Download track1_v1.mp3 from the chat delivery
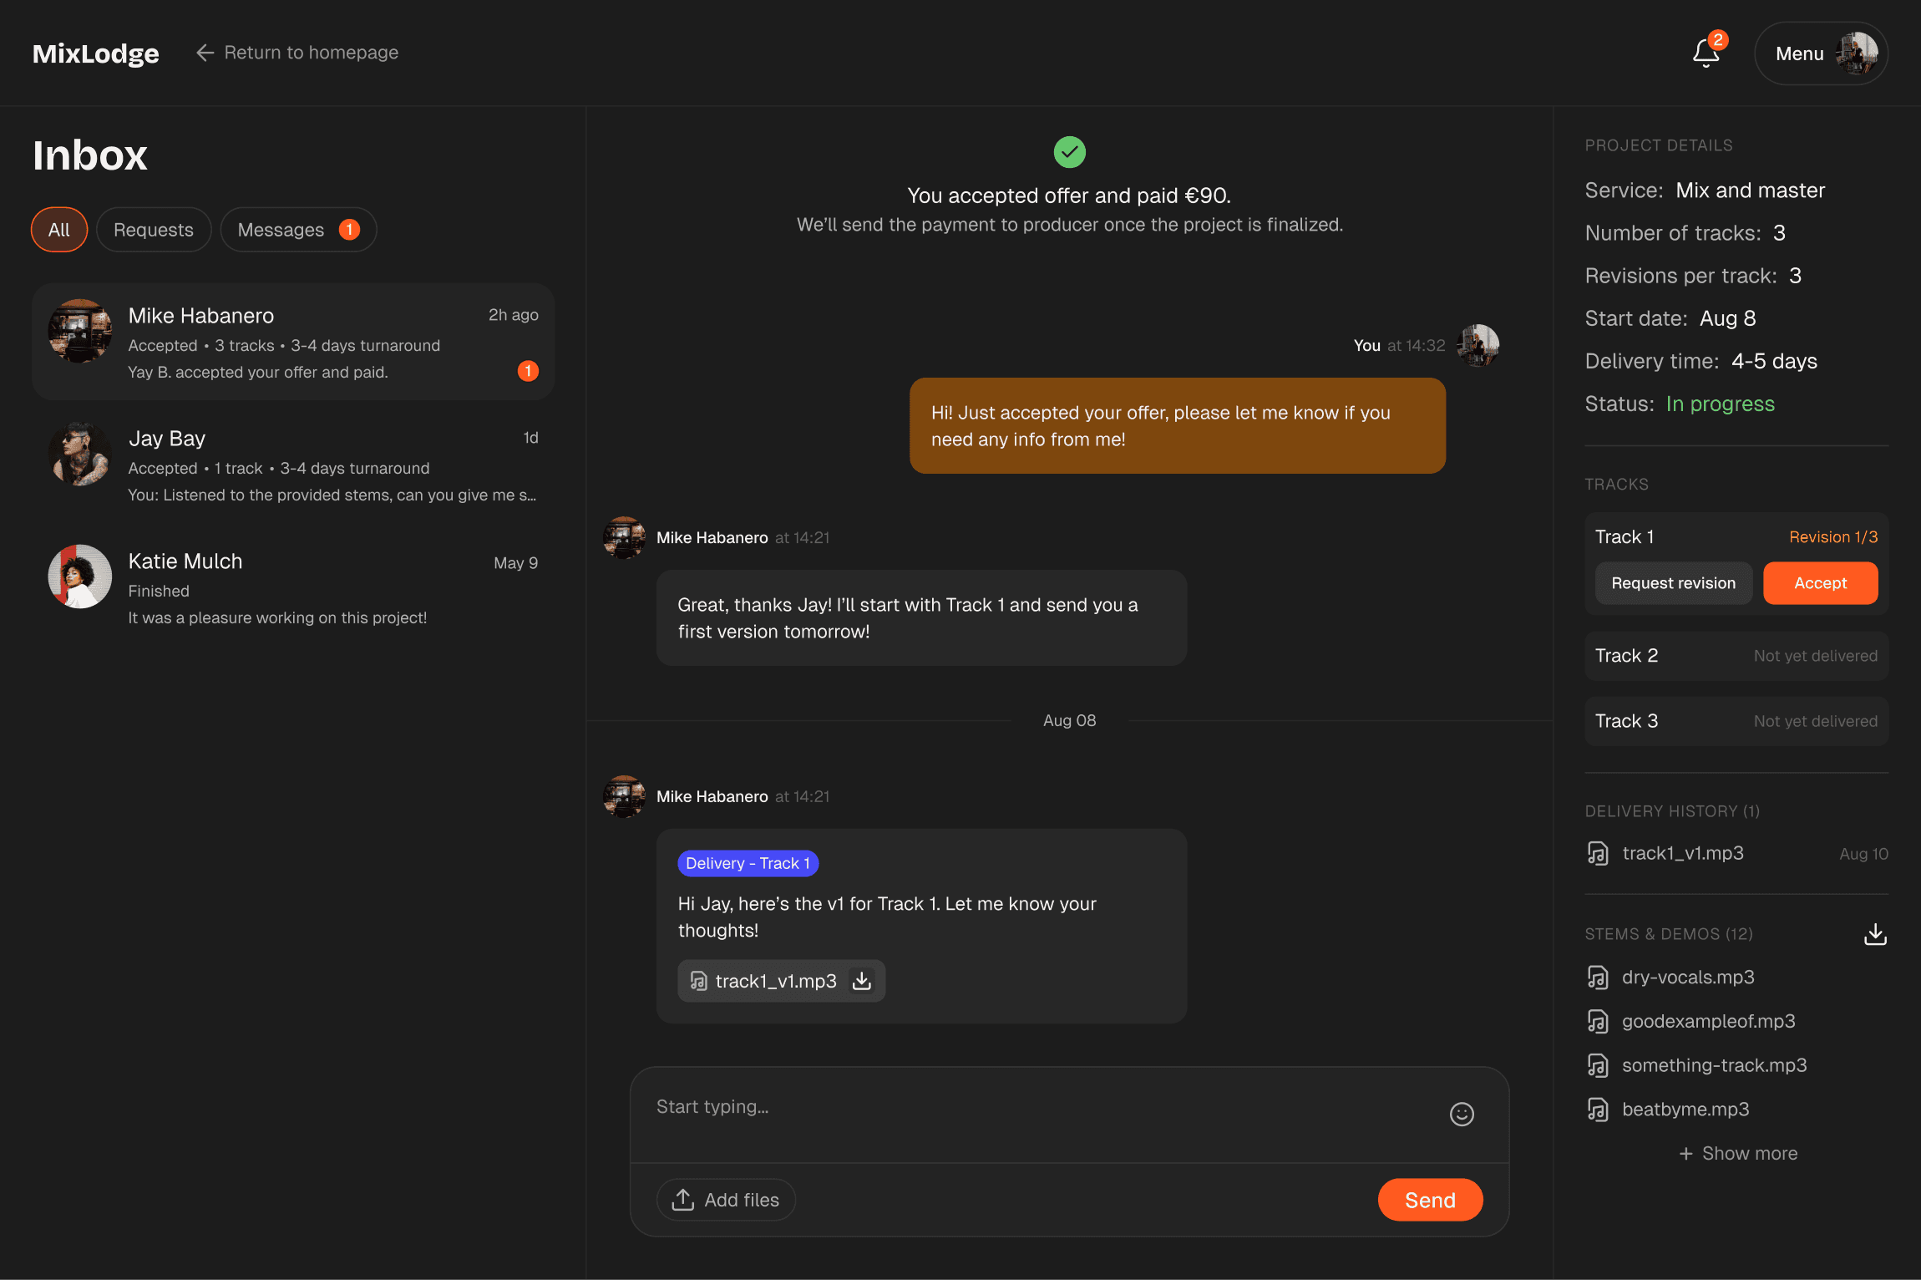The image size is (1921, 1280). click(861, 980)
